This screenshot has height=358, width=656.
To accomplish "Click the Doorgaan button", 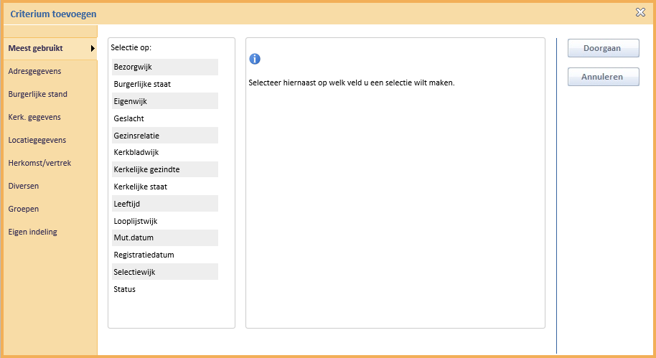I will click(x=604, y=48).
